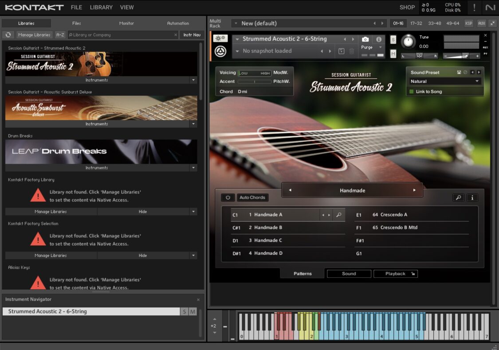Switch to the Sound tab

pyautogui.click(x=349, y=274)
